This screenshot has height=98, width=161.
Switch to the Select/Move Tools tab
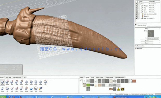pos(17,77)
